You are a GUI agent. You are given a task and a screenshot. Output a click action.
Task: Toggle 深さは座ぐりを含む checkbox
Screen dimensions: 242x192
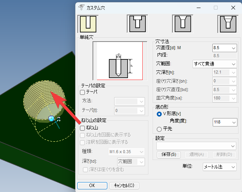[x=85, y=170]
